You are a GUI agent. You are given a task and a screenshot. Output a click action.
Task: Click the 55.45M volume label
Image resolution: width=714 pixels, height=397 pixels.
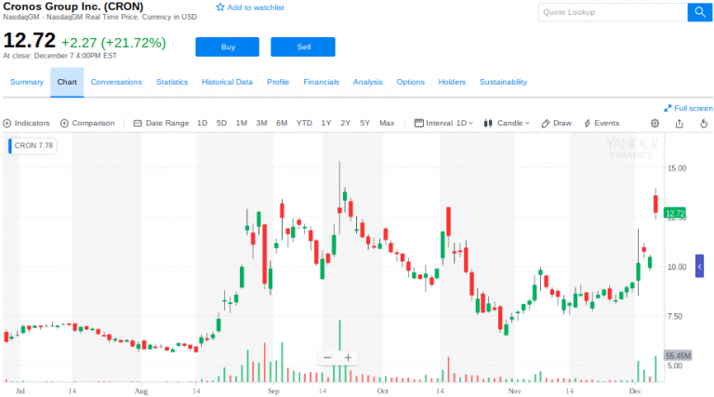(x=678, y=355)
